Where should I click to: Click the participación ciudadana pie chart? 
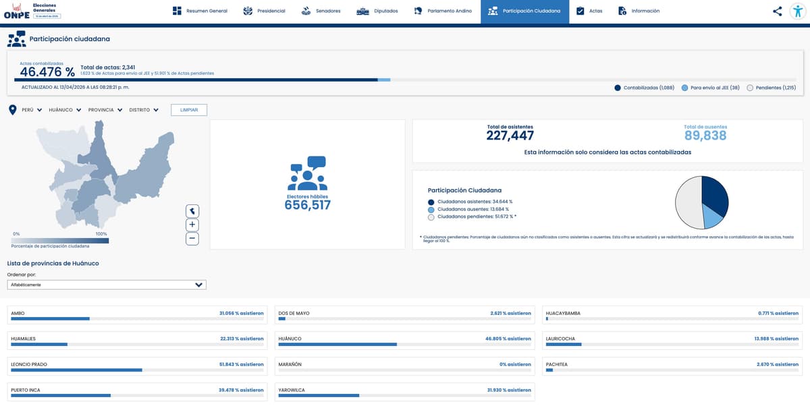(702, 202)
